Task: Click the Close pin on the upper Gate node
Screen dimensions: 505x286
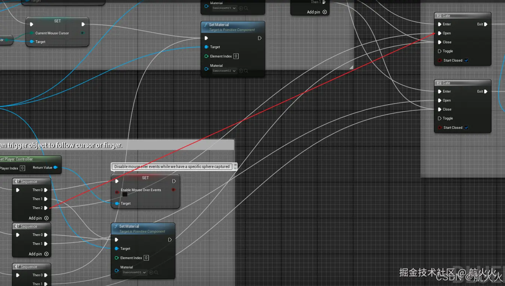Action: [440, 42]
